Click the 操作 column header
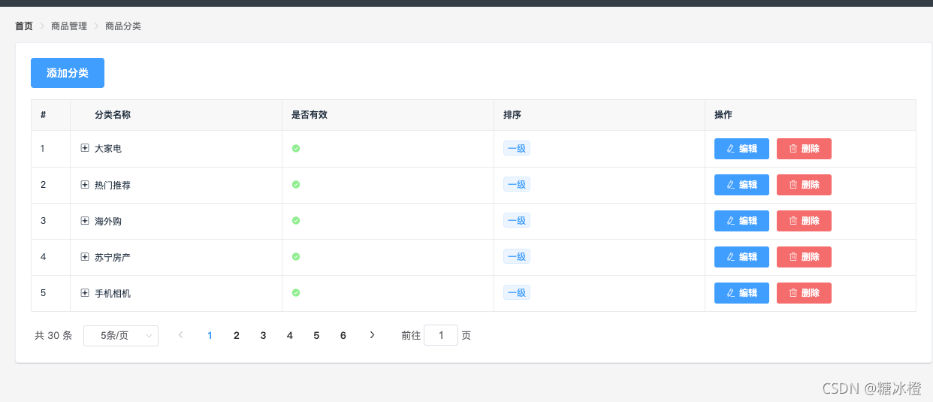The height and width of the screenshot is (402, 933). point(723,115)
